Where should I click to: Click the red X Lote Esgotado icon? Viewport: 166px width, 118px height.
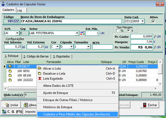pos(40,78)
